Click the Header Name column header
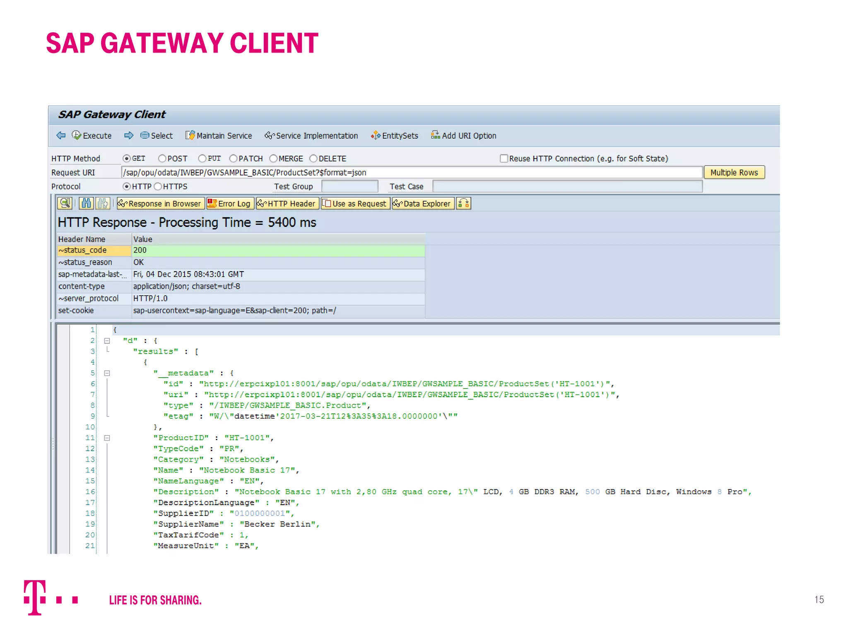848x636 pixels. click(x=94, y=239)
